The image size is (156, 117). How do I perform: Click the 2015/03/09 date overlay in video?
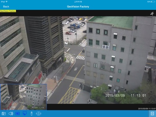115,96
